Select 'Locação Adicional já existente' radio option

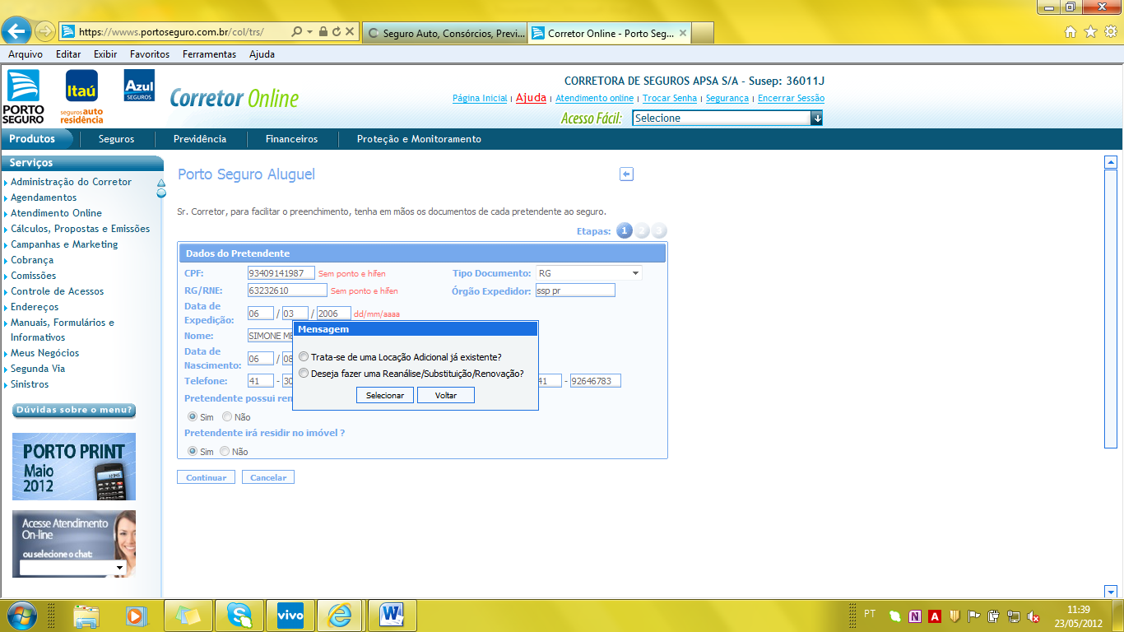tap(304, 357)
